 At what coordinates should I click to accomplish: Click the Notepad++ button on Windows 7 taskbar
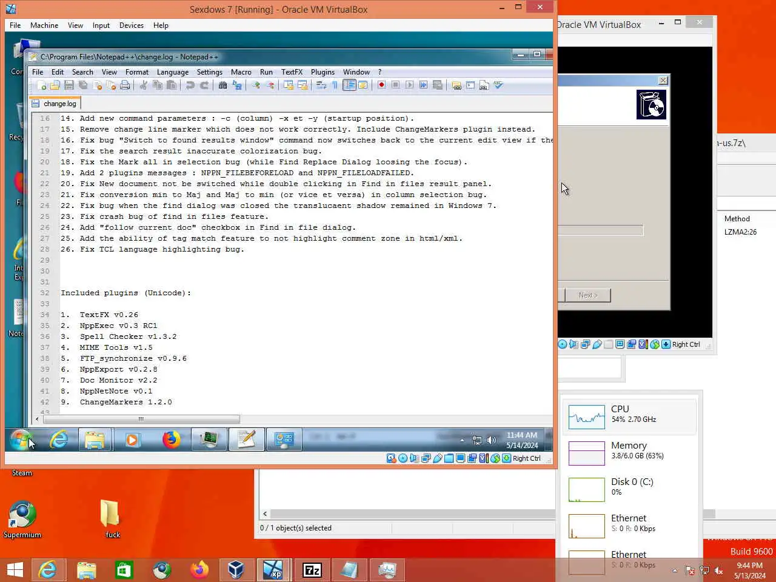point(246,440)
